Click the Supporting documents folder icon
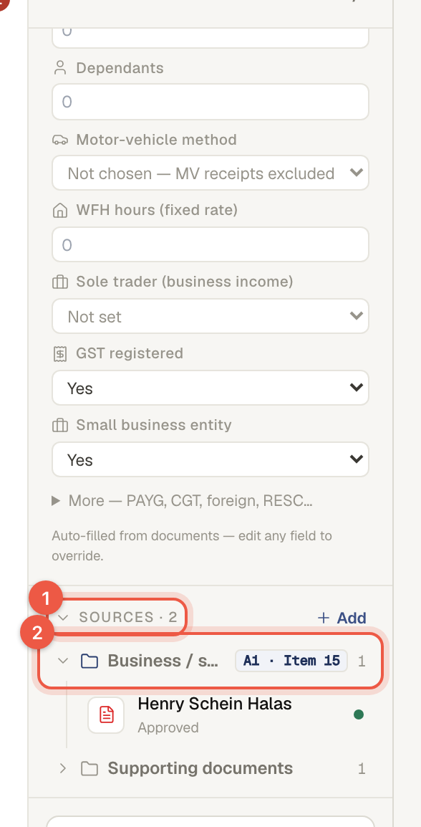The image size is (421, 827). pyautogui.click(x=89, y=768)
